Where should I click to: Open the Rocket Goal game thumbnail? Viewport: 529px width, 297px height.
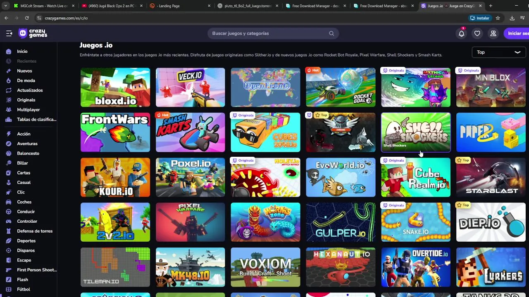click(x=341, y=87)
